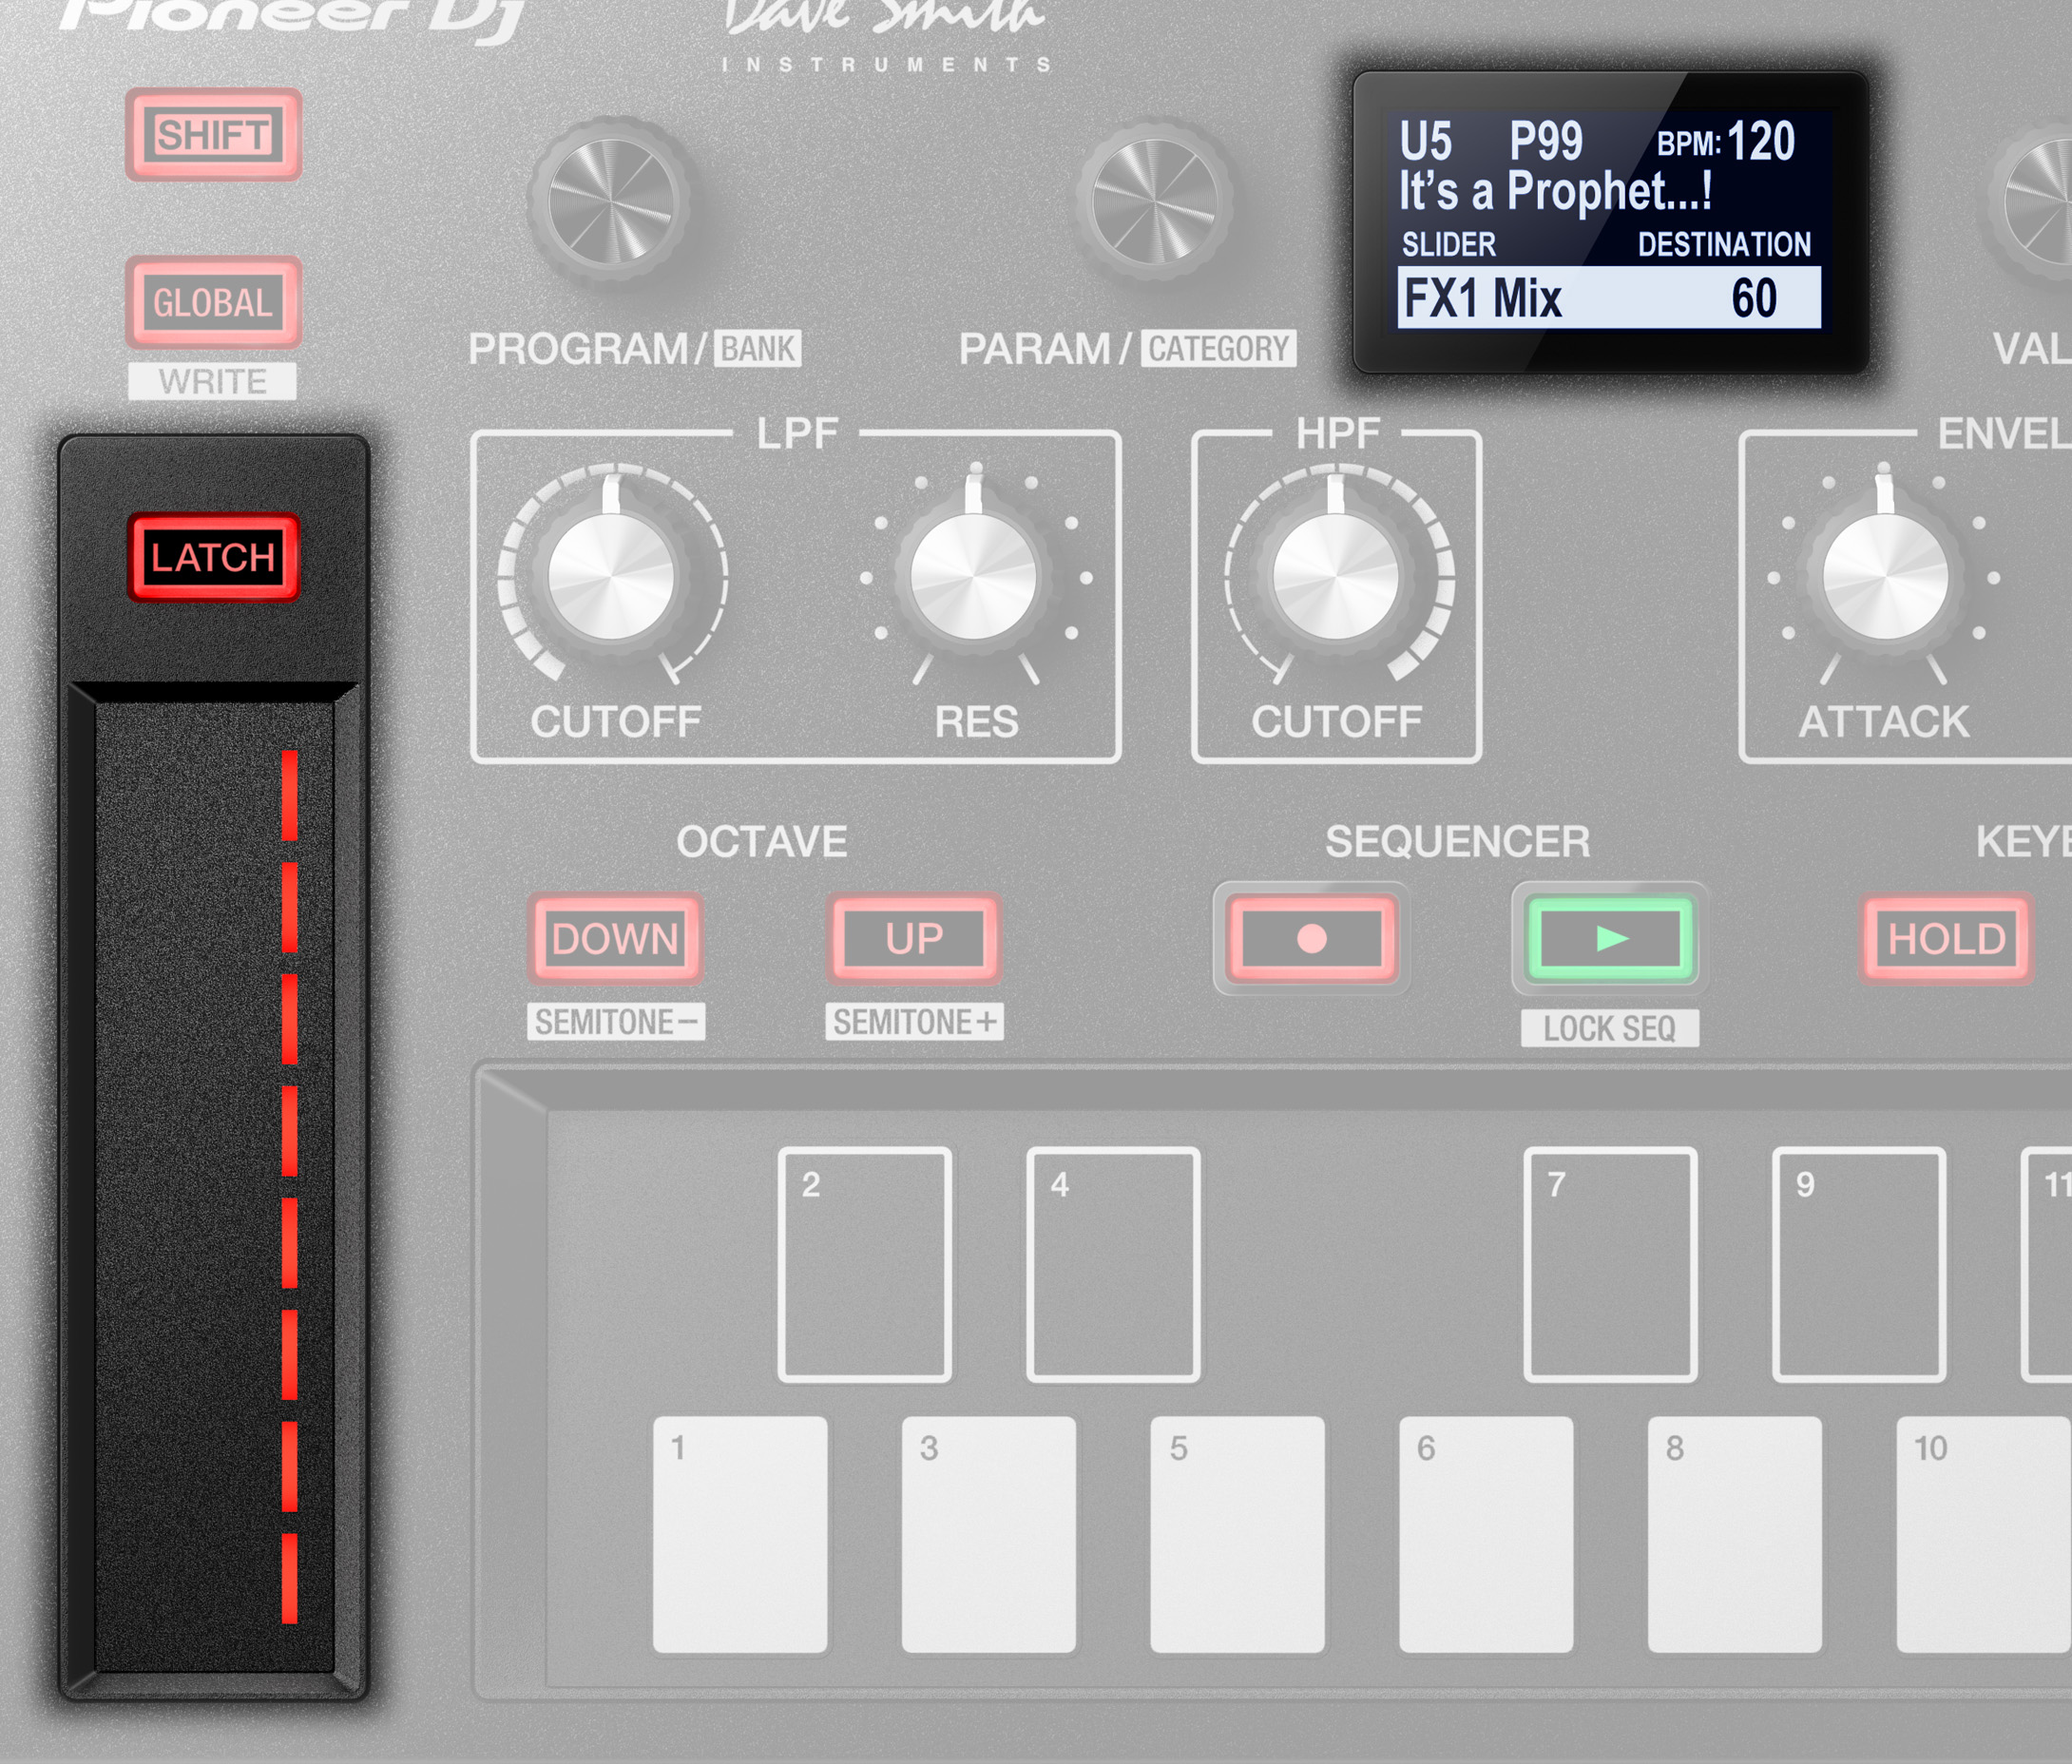Image resolution: width=2072 pixels, height=1764 pixels.
Task: Tap outlined key pad number 7
Action: pyautogui.click(x=1610, y=1265)
